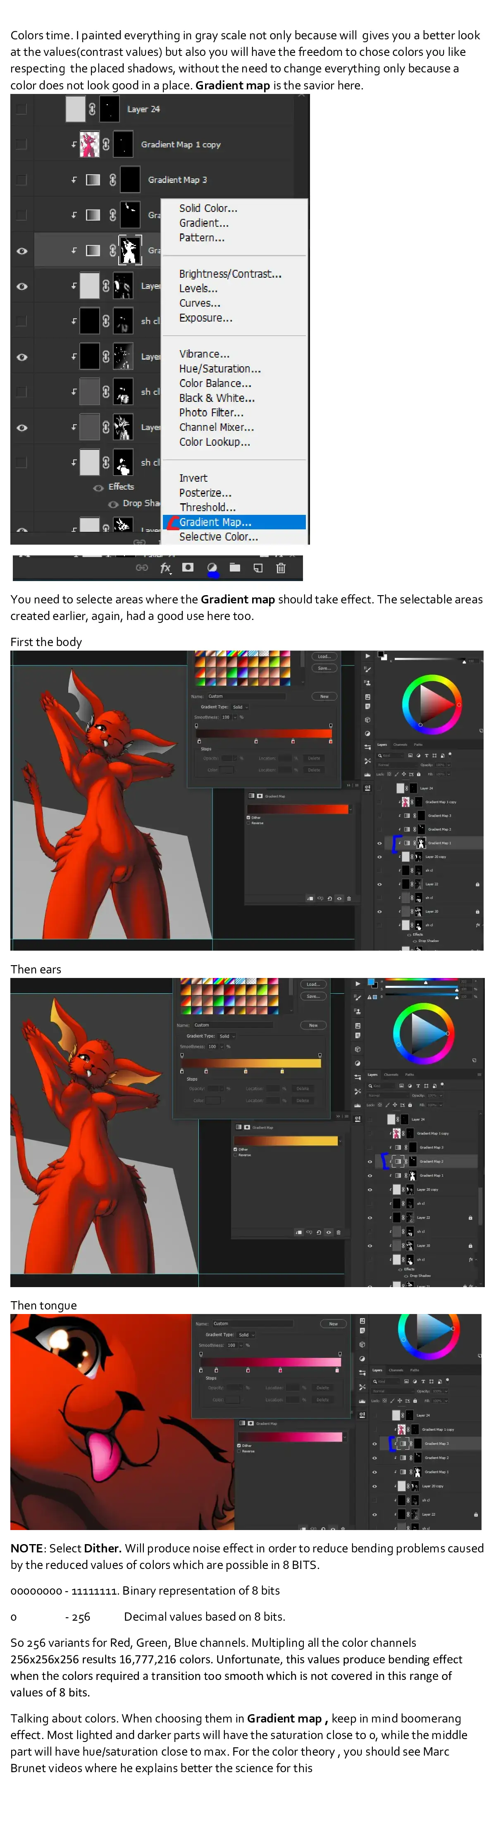Click the new group folder icon

pyautogui.click(x=235, y=568)
